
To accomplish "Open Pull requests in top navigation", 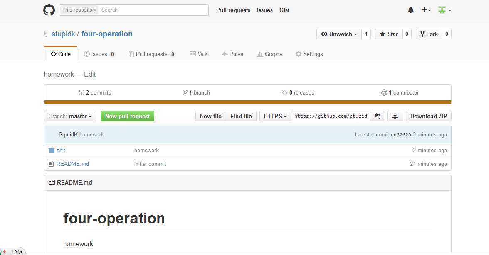I will (233, 10).
